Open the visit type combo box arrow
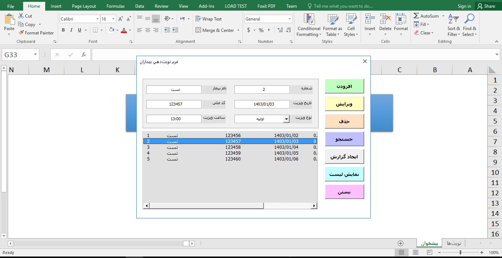Viewport: 502px width, 258px height. coord(286,119)
